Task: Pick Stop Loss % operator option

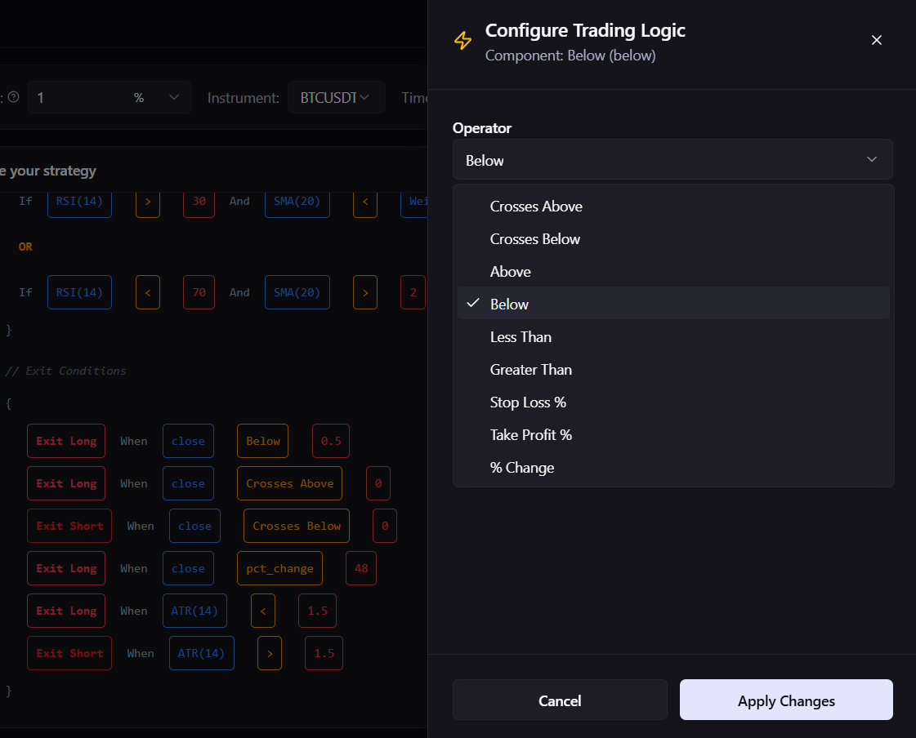Action: pos(673,402)
